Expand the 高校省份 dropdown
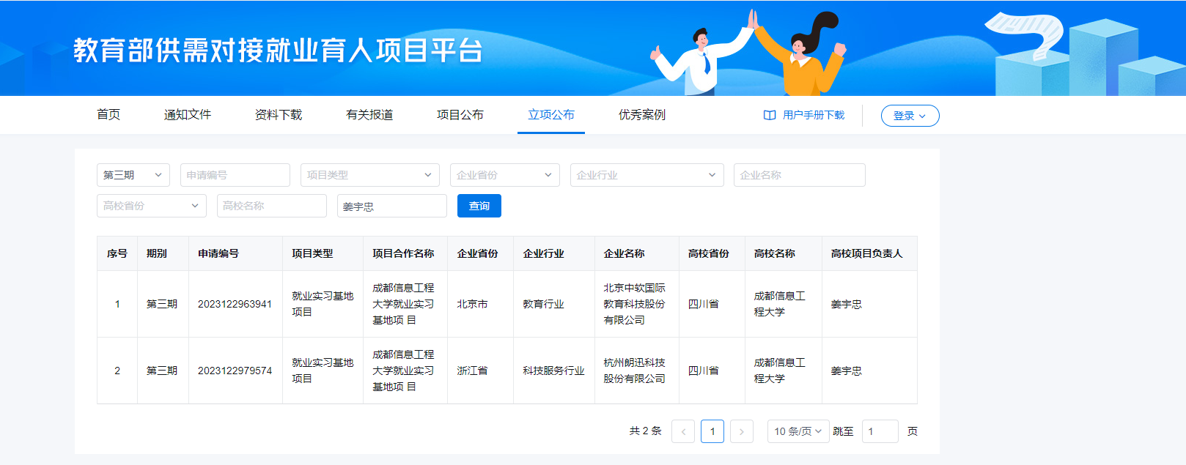 click(151, 206)
